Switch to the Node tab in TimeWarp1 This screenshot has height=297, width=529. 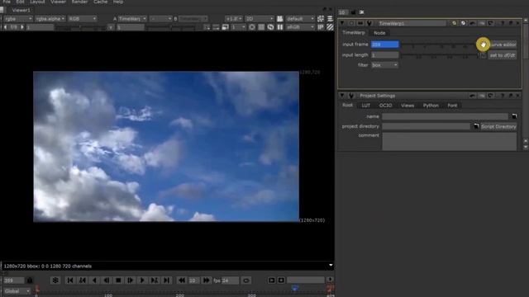pyautogui.click(x=379, y=33)
